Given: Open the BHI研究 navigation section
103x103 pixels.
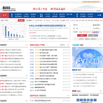Looking at the screenshot, I should (x=41, y=15).
